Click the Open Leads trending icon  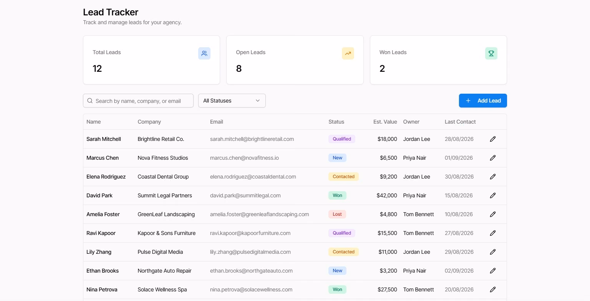click(348, 53)
